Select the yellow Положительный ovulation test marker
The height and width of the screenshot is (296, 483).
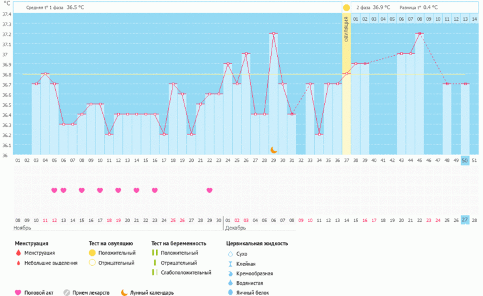(x=92, y=253)
